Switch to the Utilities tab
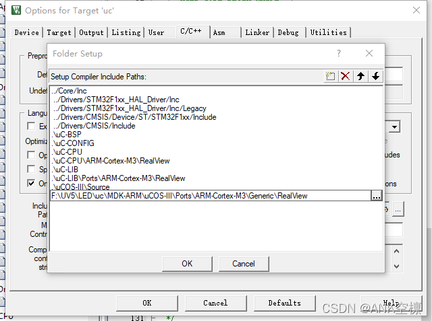The height and width of the screenshot is (321, 432). (x=329, y=32)
